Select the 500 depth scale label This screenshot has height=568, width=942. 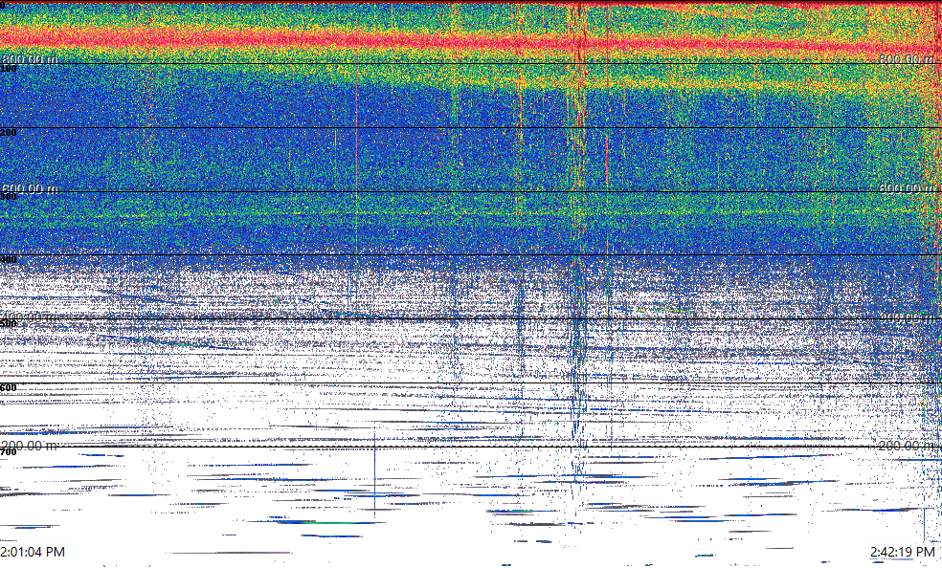click(9, 324)
